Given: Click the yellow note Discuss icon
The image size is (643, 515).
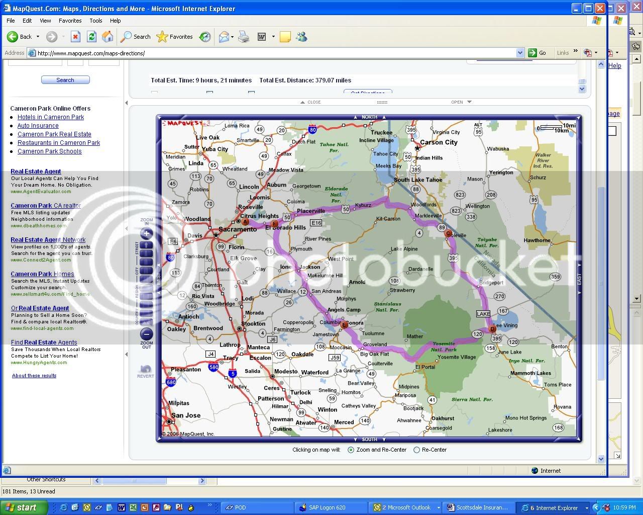Looking at the screenshot, I should (285, 37).
